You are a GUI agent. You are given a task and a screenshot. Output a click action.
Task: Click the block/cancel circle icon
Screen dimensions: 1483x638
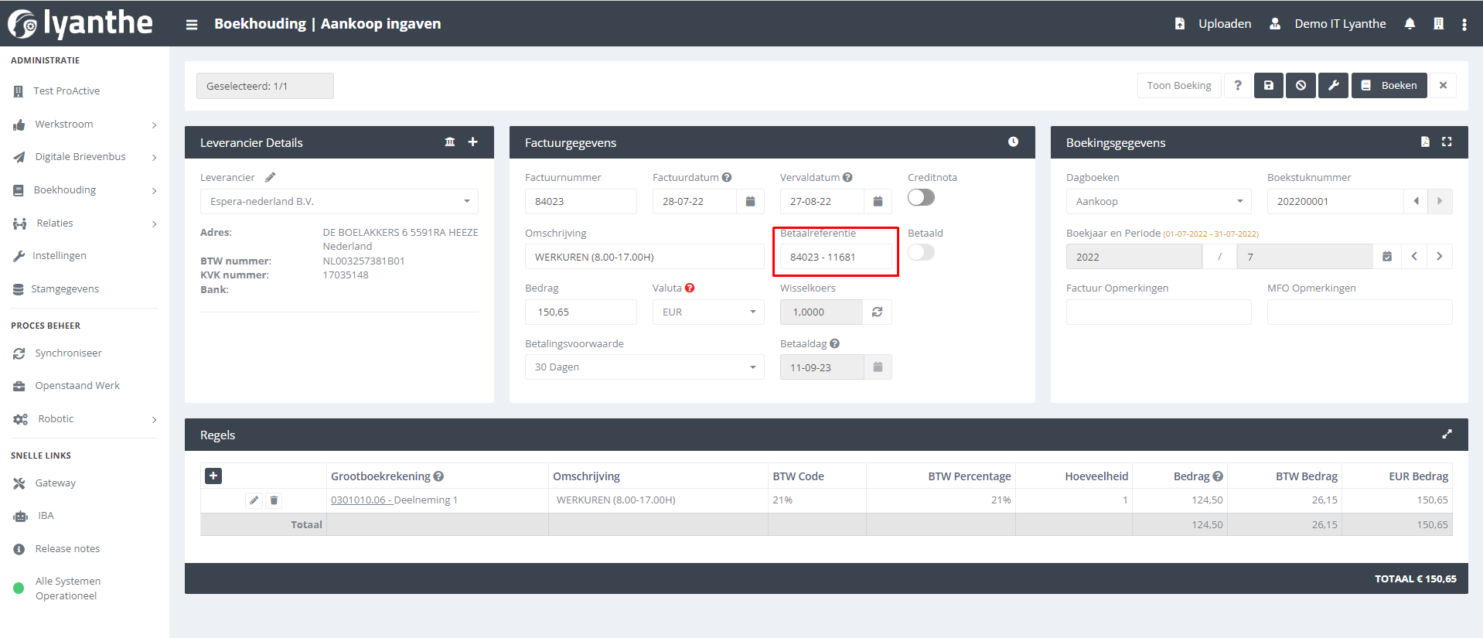point(1301,86)
